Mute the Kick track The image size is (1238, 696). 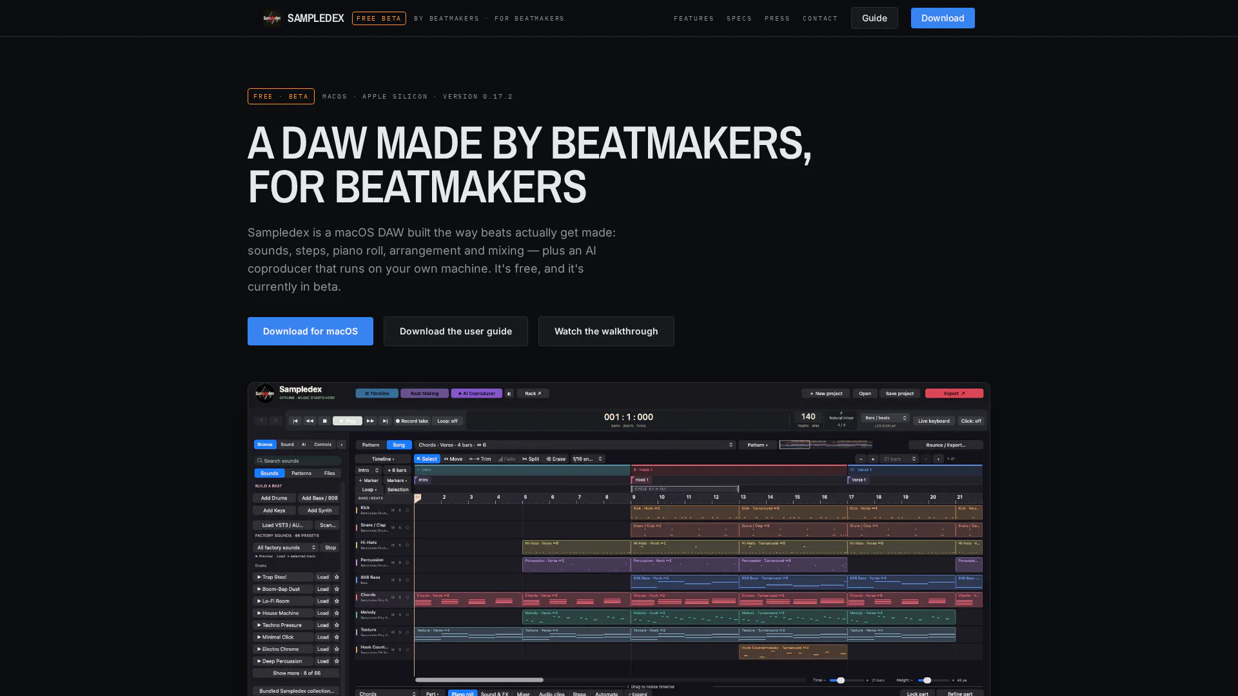393,510
